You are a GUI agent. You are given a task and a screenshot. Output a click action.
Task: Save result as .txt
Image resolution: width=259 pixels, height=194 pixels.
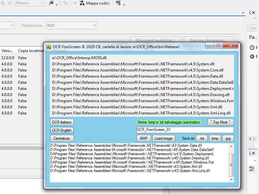[x=201, y=138]
